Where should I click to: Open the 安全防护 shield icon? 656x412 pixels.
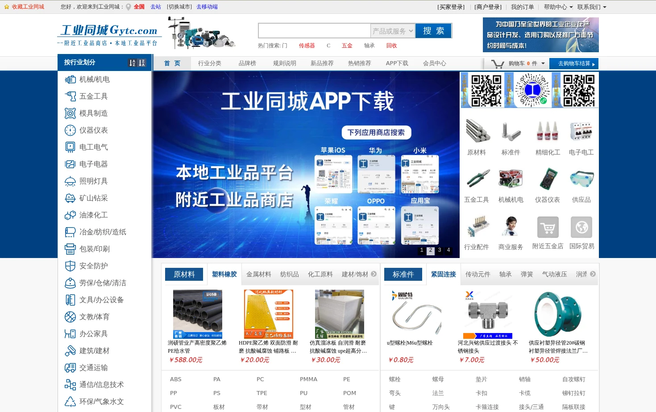(70, 266)
